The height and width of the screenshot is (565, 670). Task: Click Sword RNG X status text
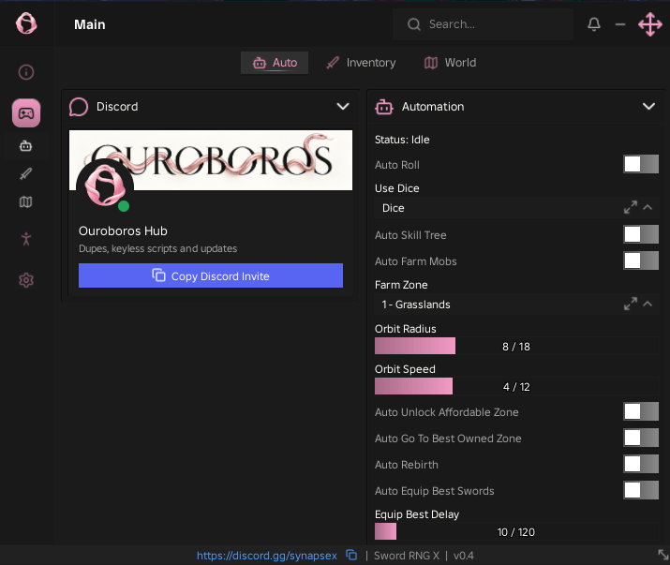(407, 556)
